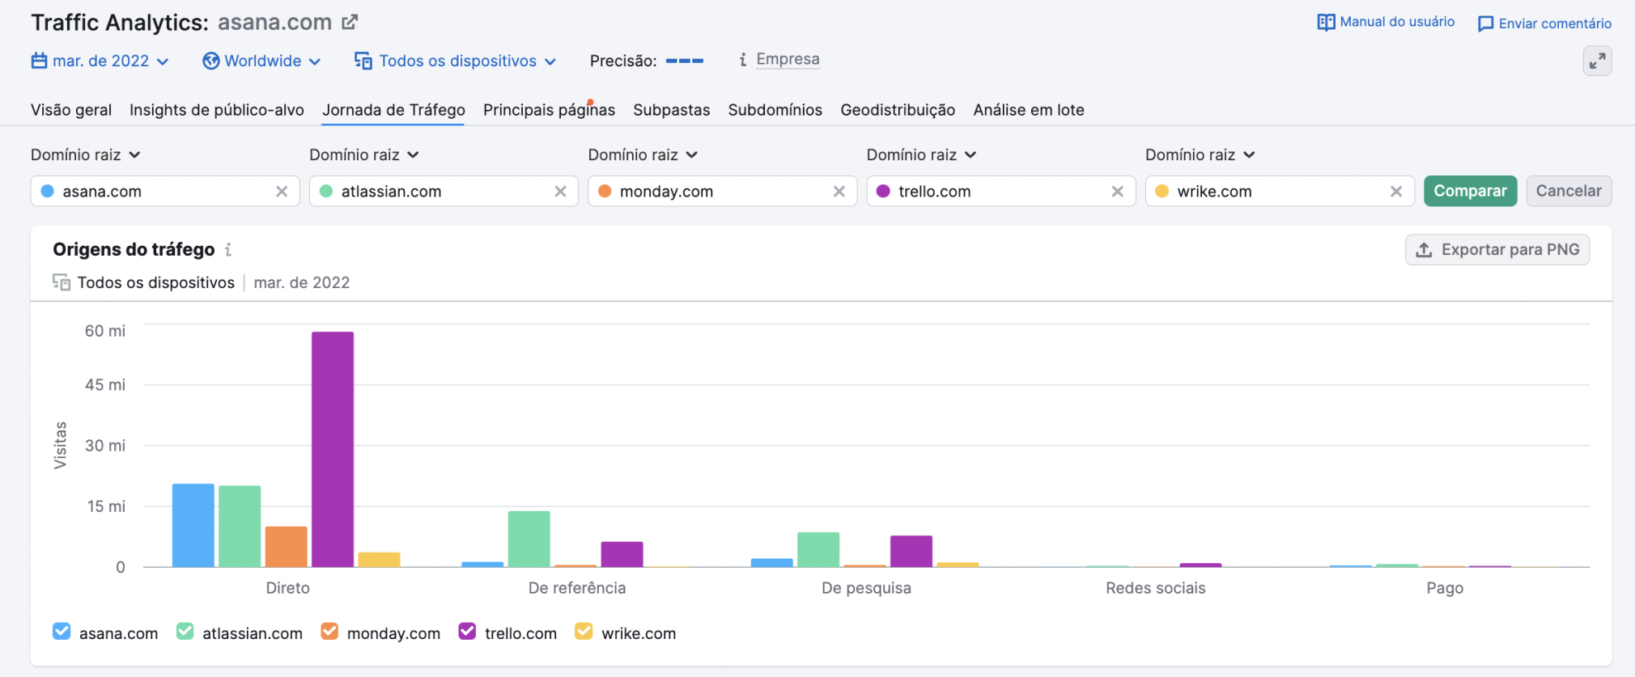1635x677 pixels.
Task: Click the fullscreen expand icon
Action: 1597,61
